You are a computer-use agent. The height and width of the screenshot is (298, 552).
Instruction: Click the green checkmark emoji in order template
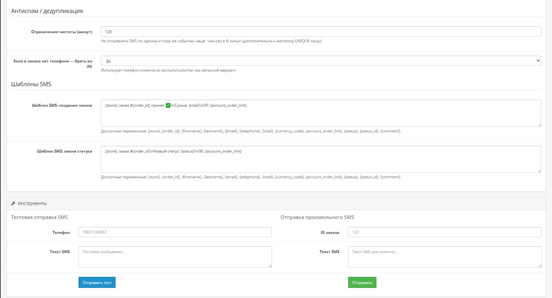(x=168, y=105)
